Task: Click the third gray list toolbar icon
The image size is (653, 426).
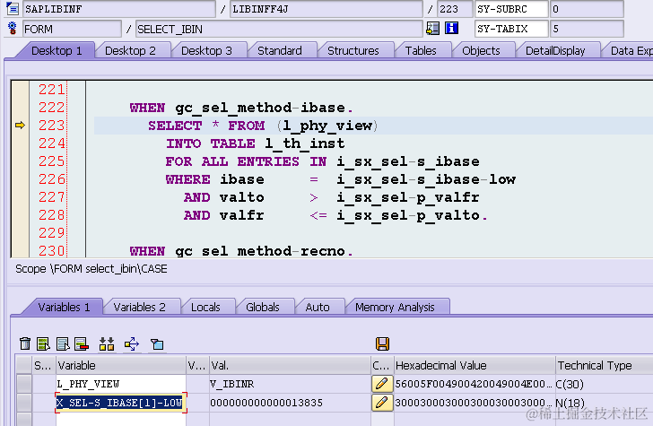Action: click(63, 344)
